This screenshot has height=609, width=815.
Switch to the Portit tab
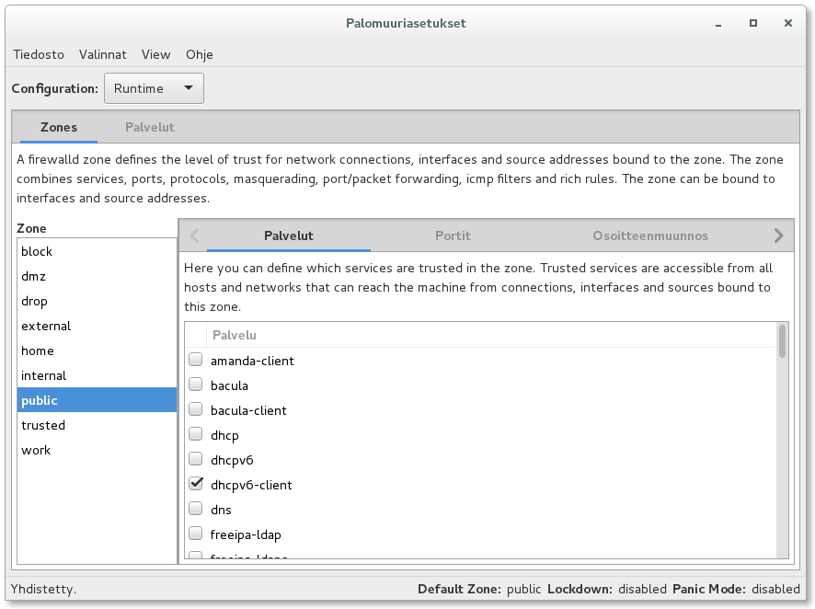[x=453, y=236]
